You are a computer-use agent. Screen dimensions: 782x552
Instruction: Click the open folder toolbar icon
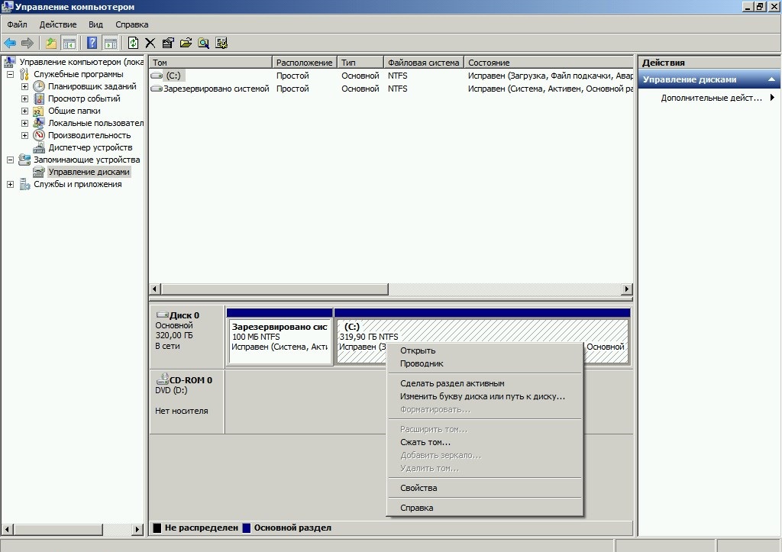[x=186, y=44]
